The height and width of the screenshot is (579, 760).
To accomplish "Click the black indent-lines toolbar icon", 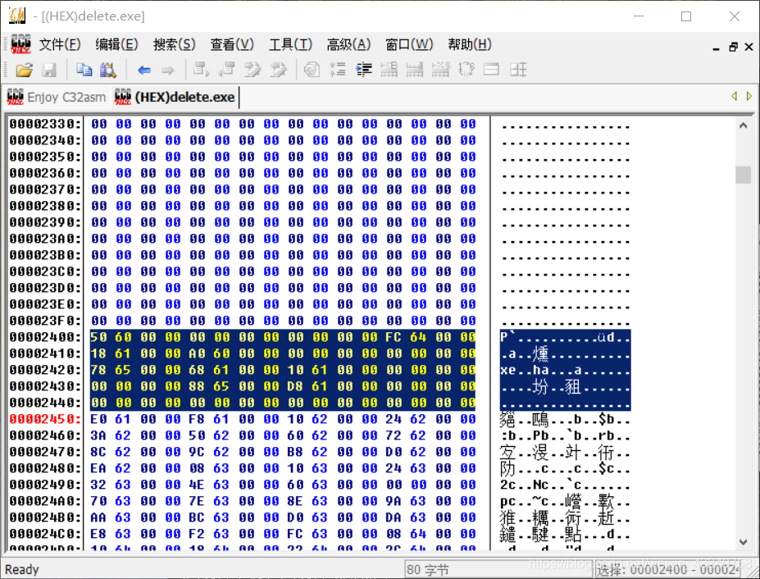I will (363, 70).
